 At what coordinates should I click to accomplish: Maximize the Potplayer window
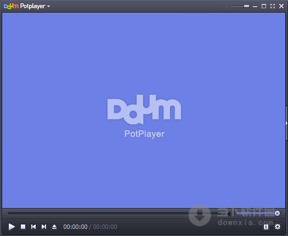coord(264,6)
